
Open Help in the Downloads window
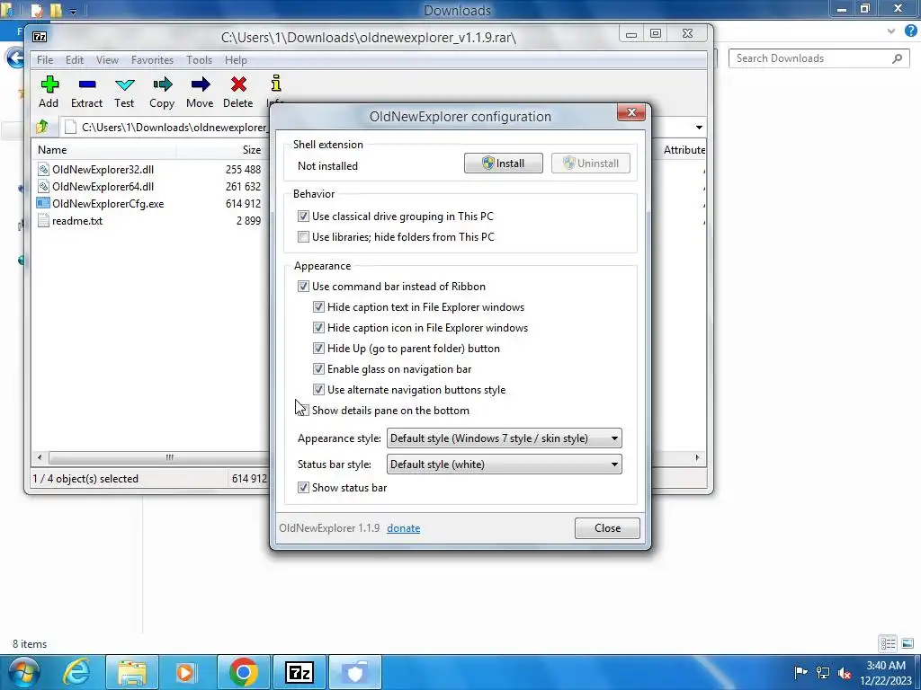[911, 31]
